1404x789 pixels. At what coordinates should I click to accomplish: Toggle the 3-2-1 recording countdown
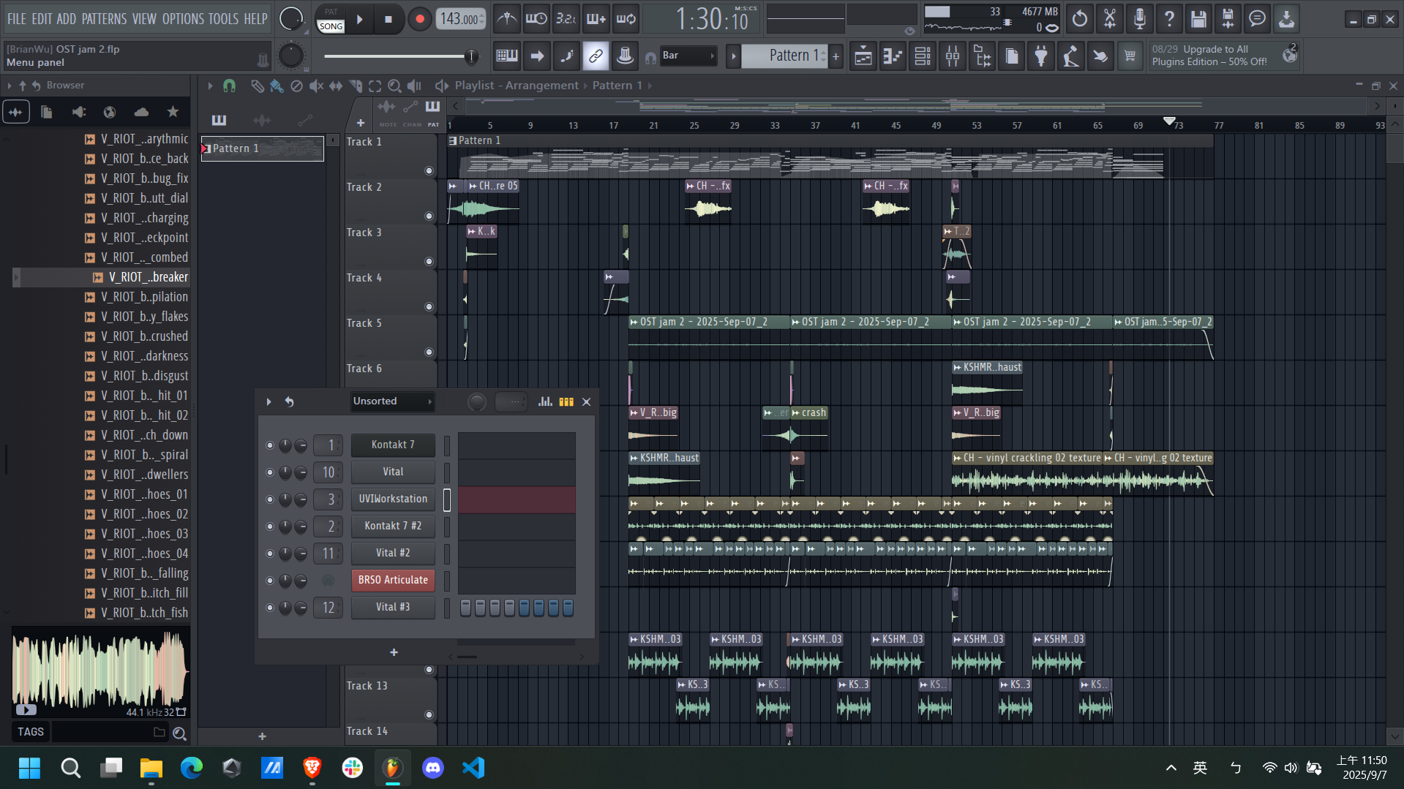(x=566, y=19)
